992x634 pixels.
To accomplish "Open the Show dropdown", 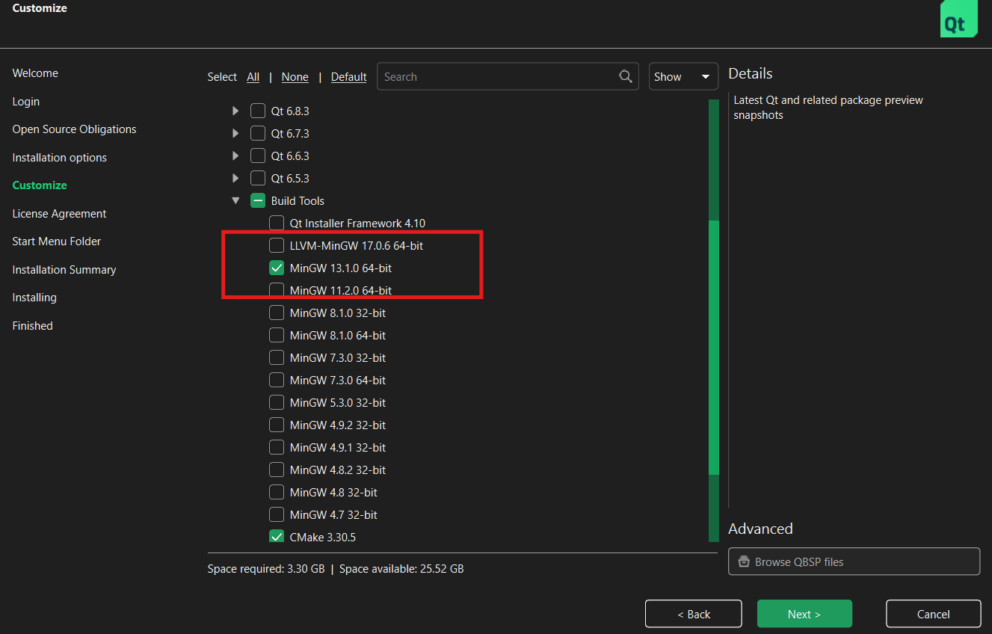I will pos(683,76).
